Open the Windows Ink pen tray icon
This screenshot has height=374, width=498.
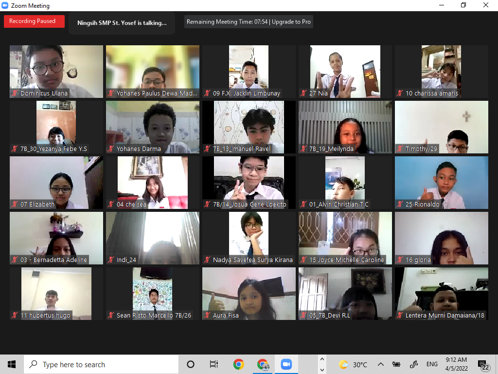coord(413,364)
